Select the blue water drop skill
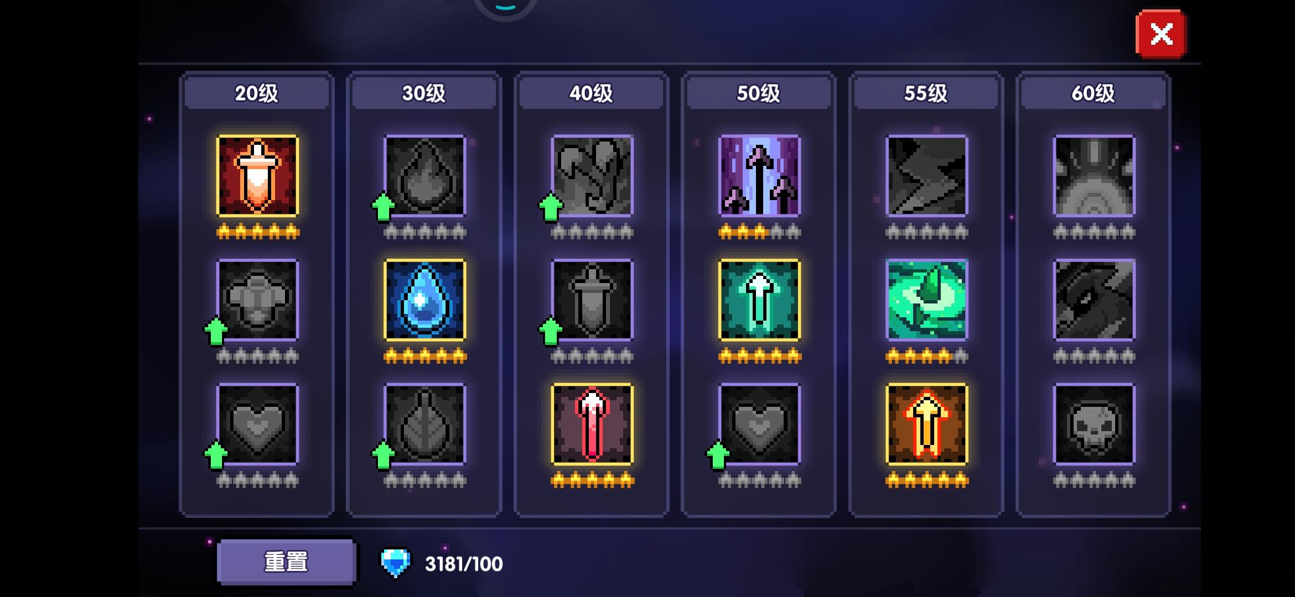 pyautogui.click(x=425, y=300)
